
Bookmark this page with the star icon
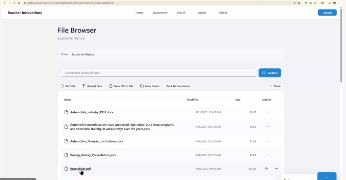click(299, 3)
